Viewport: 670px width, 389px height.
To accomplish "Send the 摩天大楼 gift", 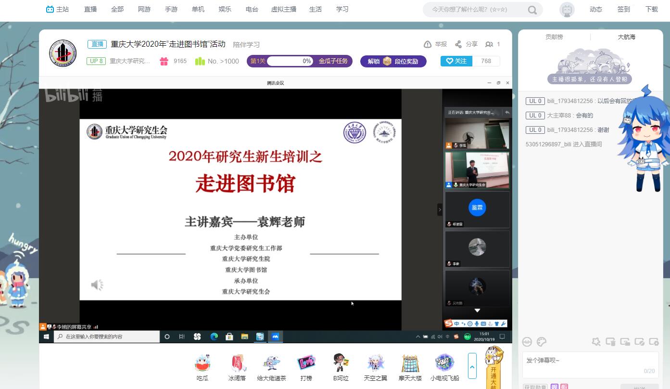I will [410, 368].
